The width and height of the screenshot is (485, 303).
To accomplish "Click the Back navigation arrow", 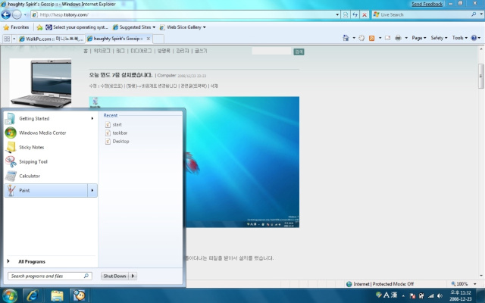I will click(x=6, y=14).
